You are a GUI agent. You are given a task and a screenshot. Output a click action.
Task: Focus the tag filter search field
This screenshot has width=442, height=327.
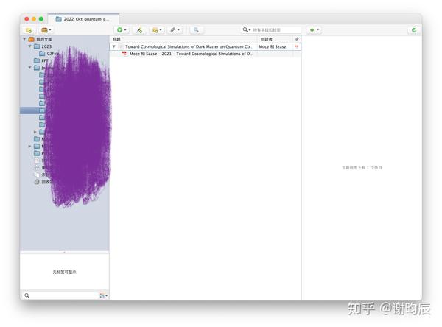pos(60,295)
